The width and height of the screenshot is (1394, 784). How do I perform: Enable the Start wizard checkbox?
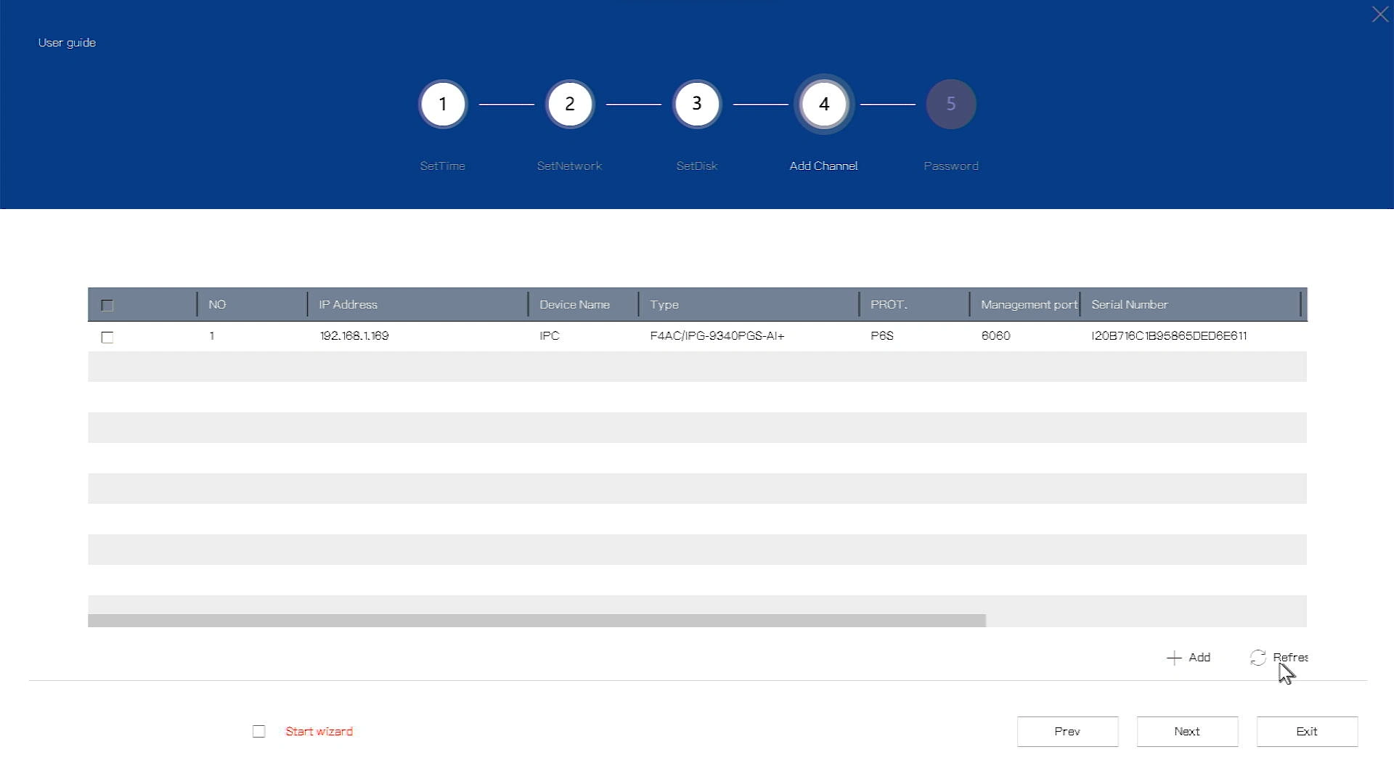259,731
